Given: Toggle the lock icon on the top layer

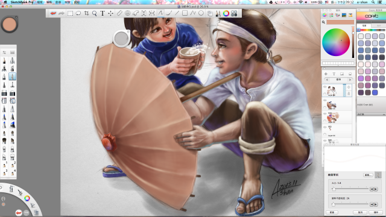Looking at the screenshot, I should 349,93.
